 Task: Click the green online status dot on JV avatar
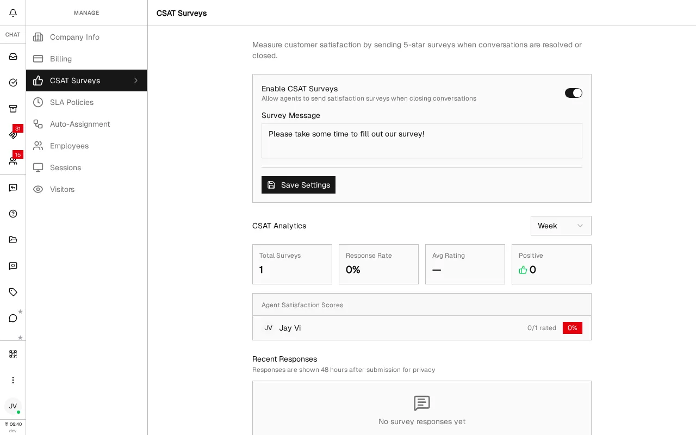(18, 413)
